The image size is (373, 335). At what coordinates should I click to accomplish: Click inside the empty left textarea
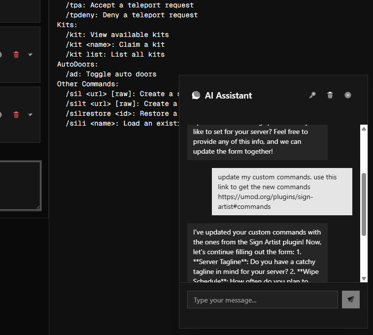[19, 185]
